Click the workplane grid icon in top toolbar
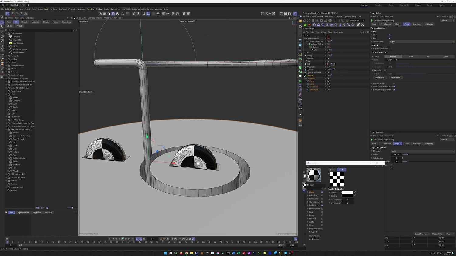The image size is (456, 256). [x=144, y=14]
